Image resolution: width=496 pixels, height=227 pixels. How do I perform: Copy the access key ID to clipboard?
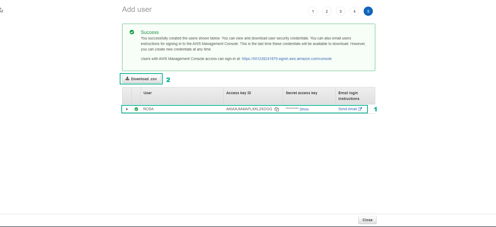coord(277,109)
